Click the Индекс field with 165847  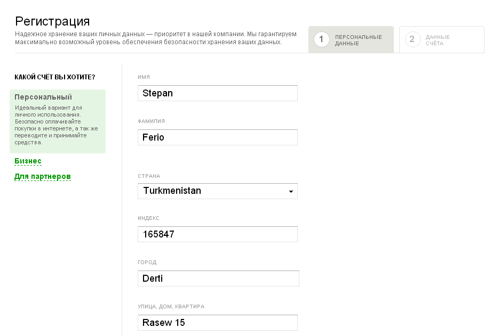[218, 234]
